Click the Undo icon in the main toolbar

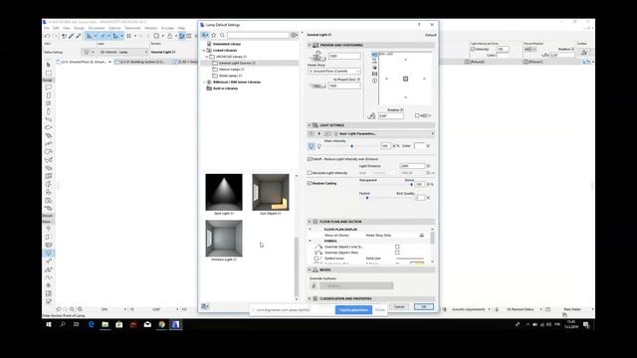point(47,36)
